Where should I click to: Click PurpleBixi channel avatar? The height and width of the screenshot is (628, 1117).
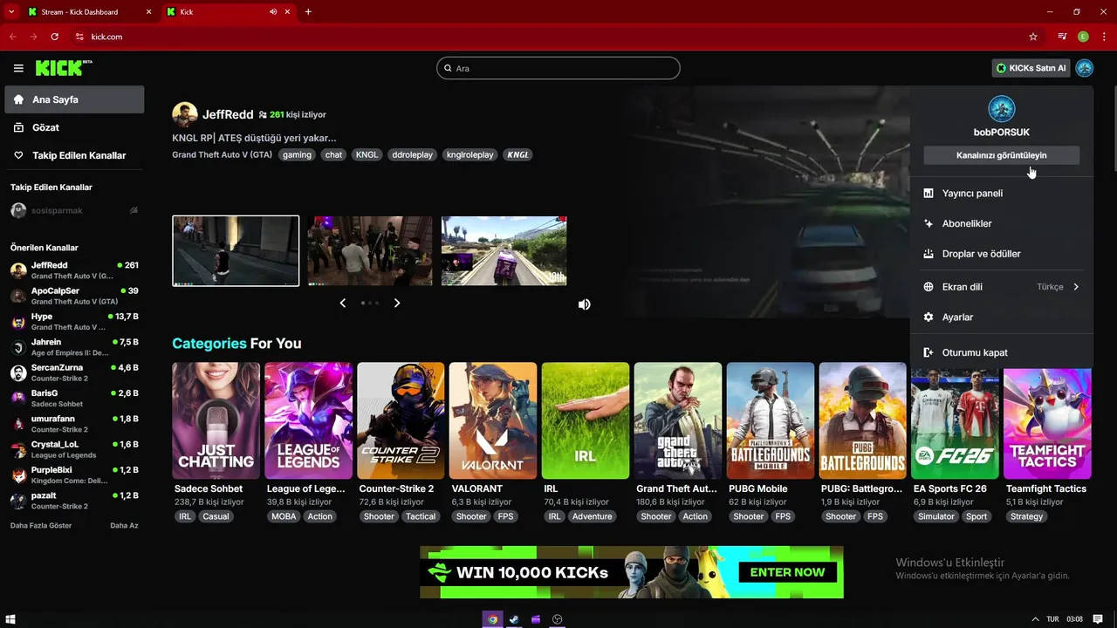pyautogui.click(x=18, y=475)
